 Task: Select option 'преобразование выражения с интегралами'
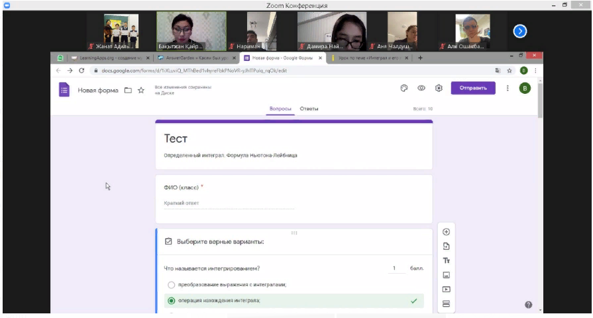pos(172,285)
